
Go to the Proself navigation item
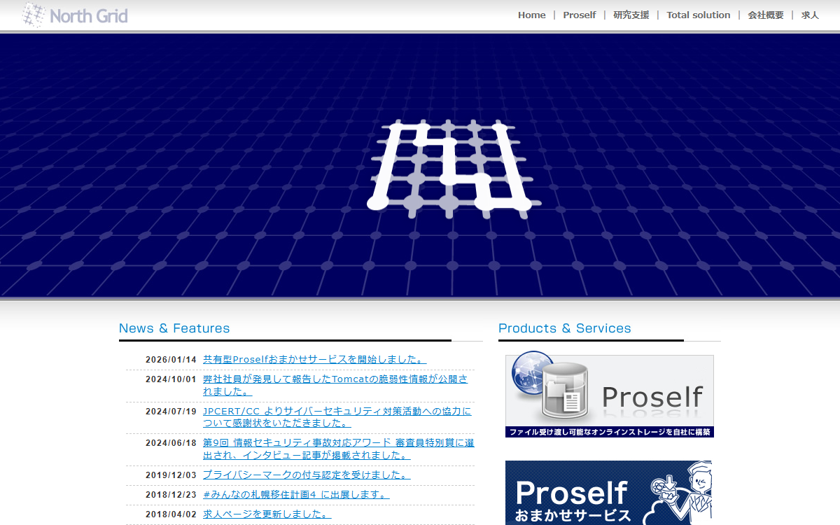(x=580, y=15)
